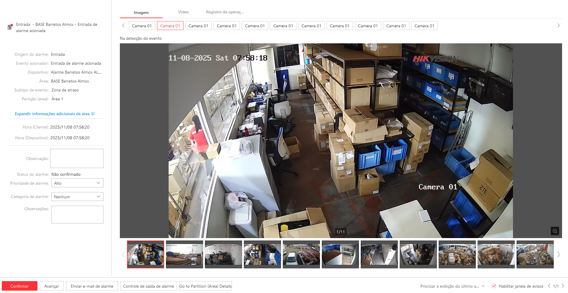Click Enviar e-mail de alarme button
Image resolution: width=568 pixels, height=293 pixels.
tap(92, 286)
